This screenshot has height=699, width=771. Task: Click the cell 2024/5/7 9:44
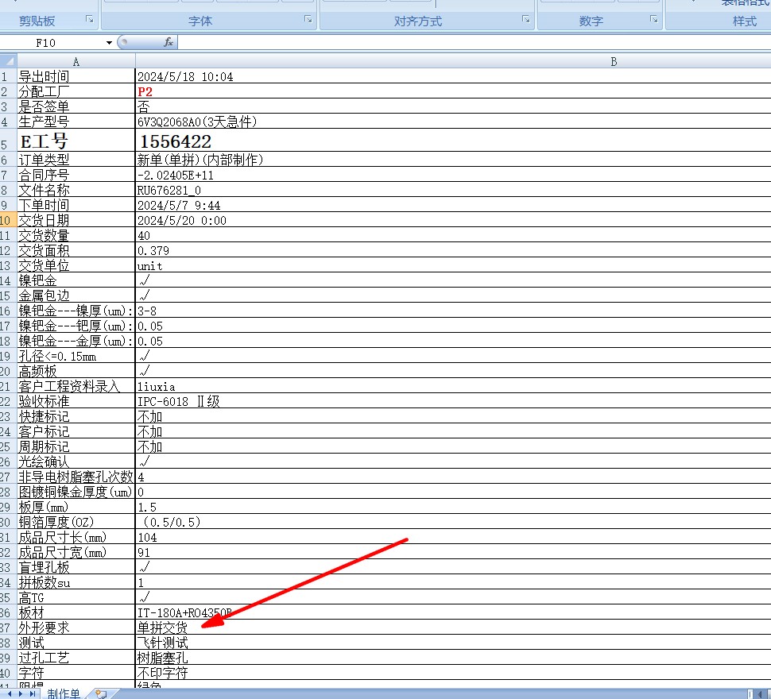(453, 205)
